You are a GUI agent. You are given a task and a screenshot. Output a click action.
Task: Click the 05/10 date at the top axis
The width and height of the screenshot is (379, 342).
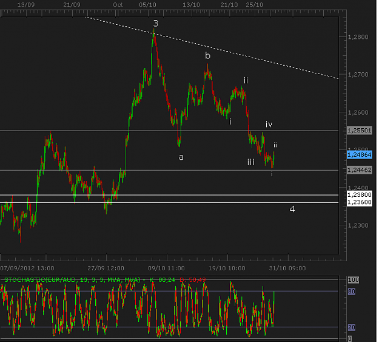(148, 5)
